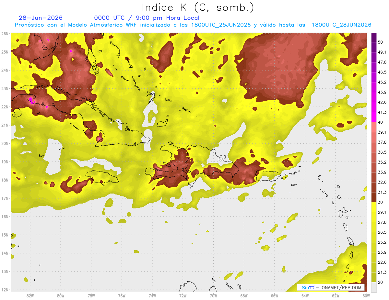The width and height of the screenshot is (389, 300).
Task: Click the longitude label "76W"
Action: pos(122,296)
